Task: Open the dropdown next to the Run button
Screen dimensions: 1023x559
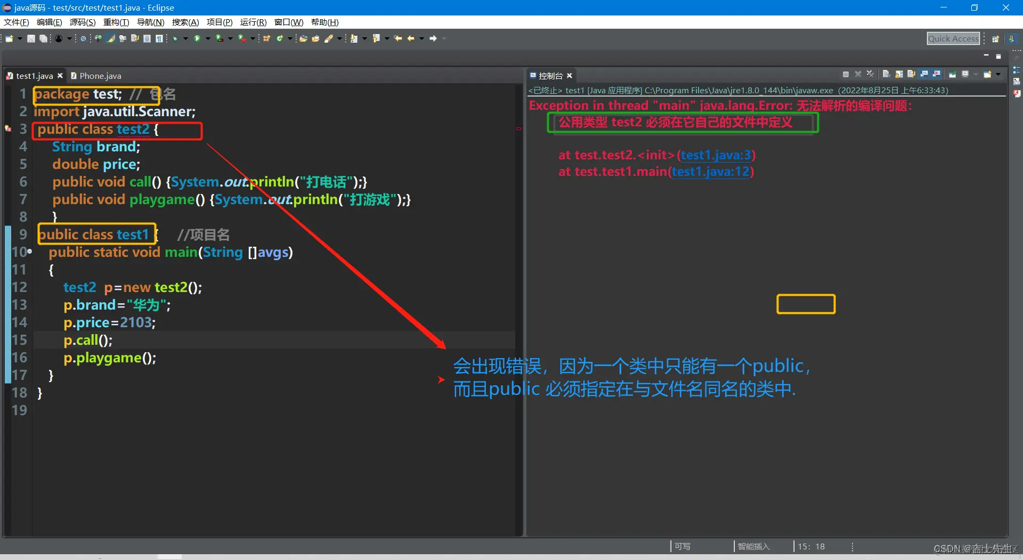Action: click(208, 38)
